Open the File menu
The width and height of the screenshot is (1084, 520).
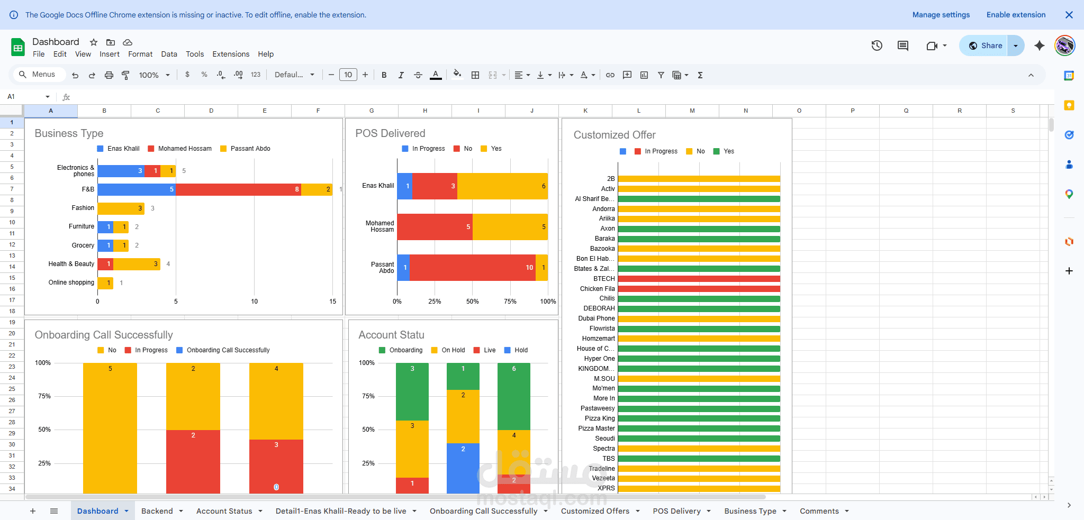39,54
